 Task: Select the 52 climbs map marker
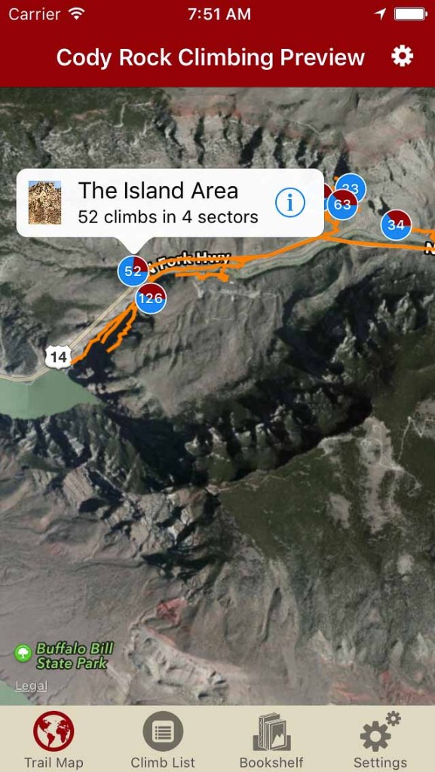click(133, 271)
